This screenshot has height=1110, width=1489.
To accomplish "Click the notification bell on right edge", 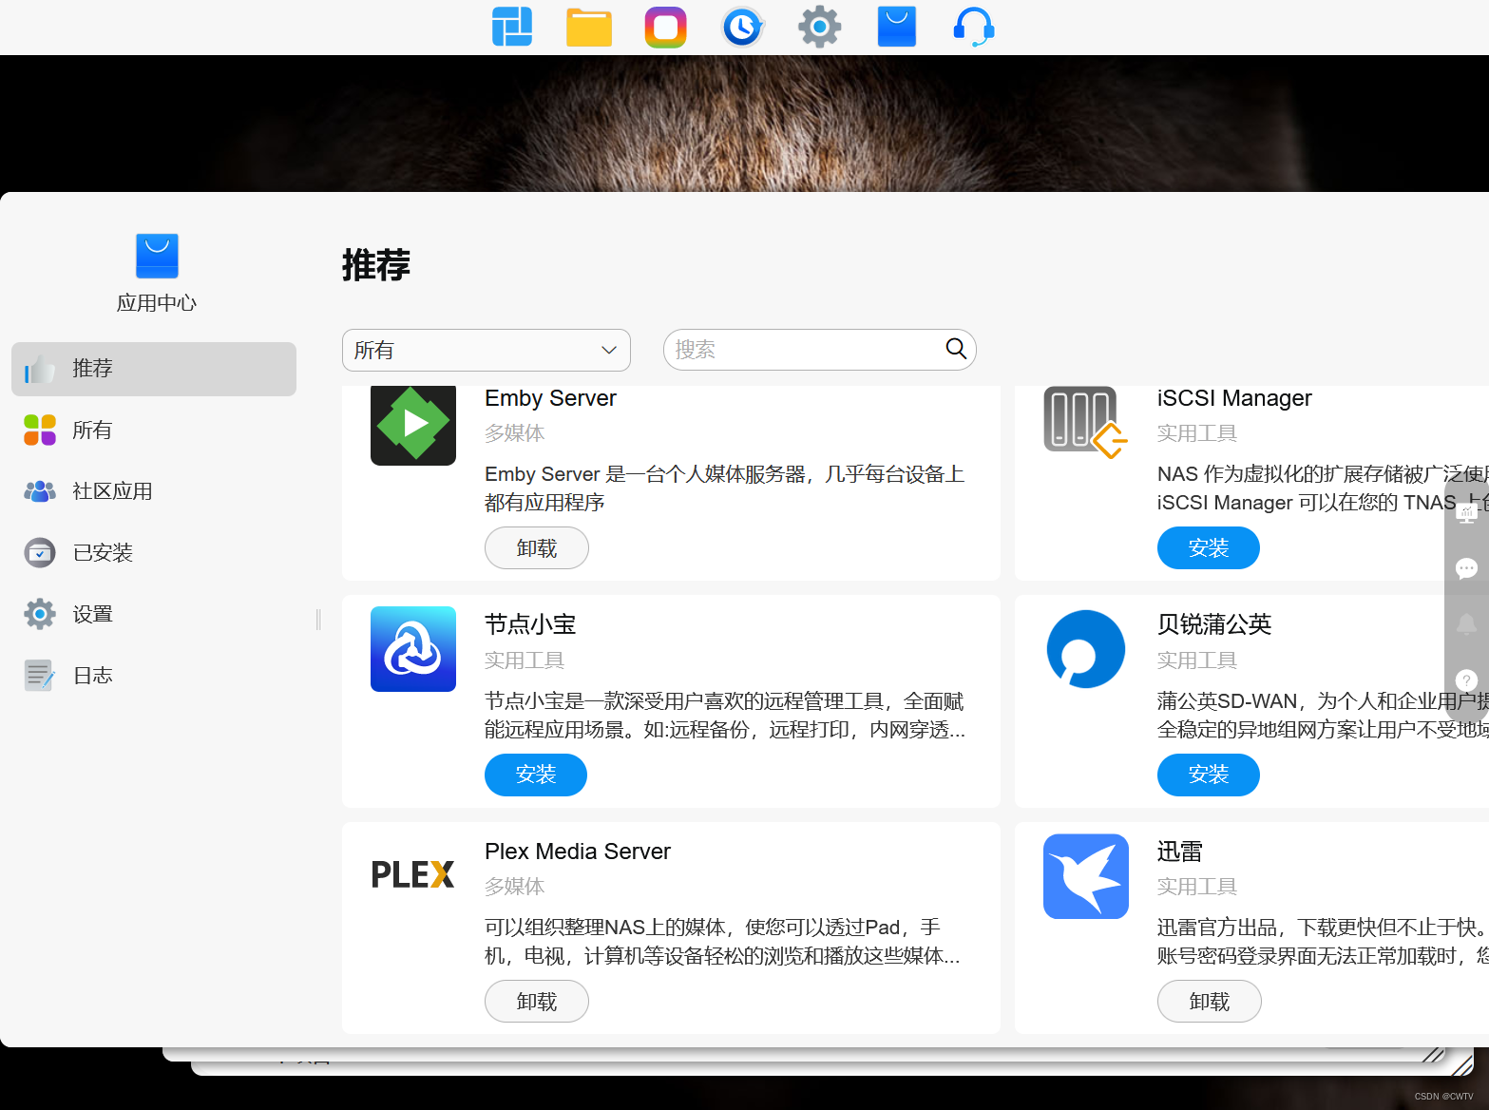I will [x=1467, y=624].
